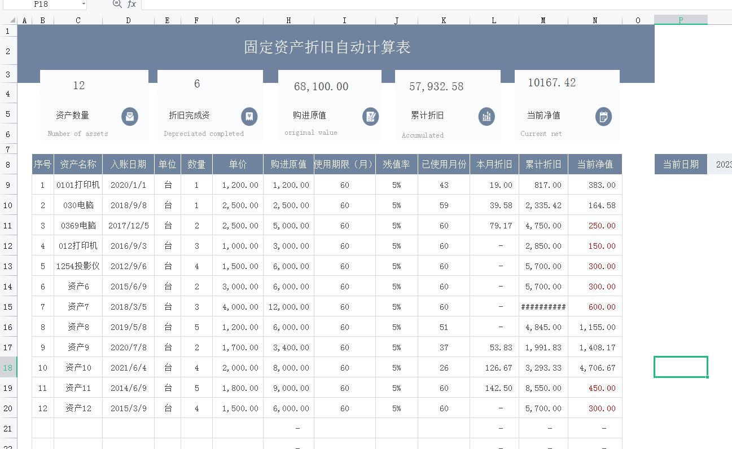This screenshot has height=449, width=732.
Task: Click the formula bar input area
Action: click(x=436, y=4)
